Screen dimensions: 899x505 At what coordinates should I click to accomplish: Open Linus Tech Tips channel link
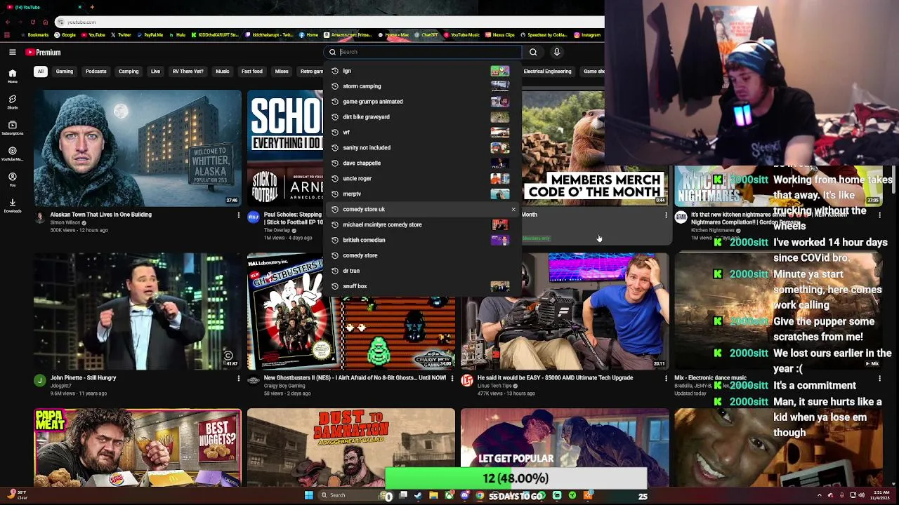click(494, 386)
